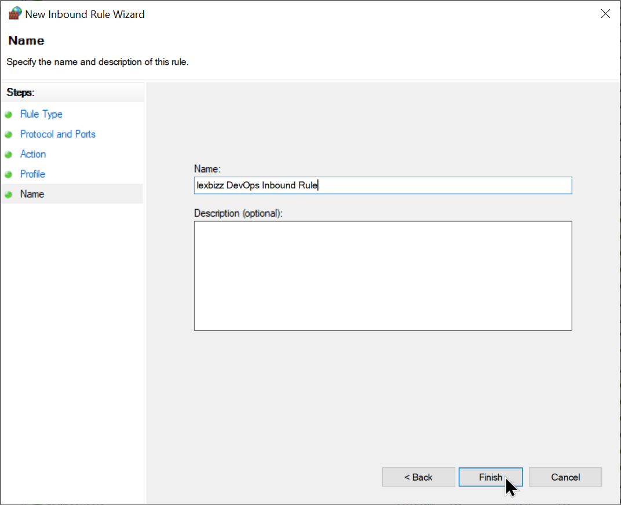Viewport: 621px width, 505px height.
Task: Navigate to the Profile step
Action: (32, 174)
